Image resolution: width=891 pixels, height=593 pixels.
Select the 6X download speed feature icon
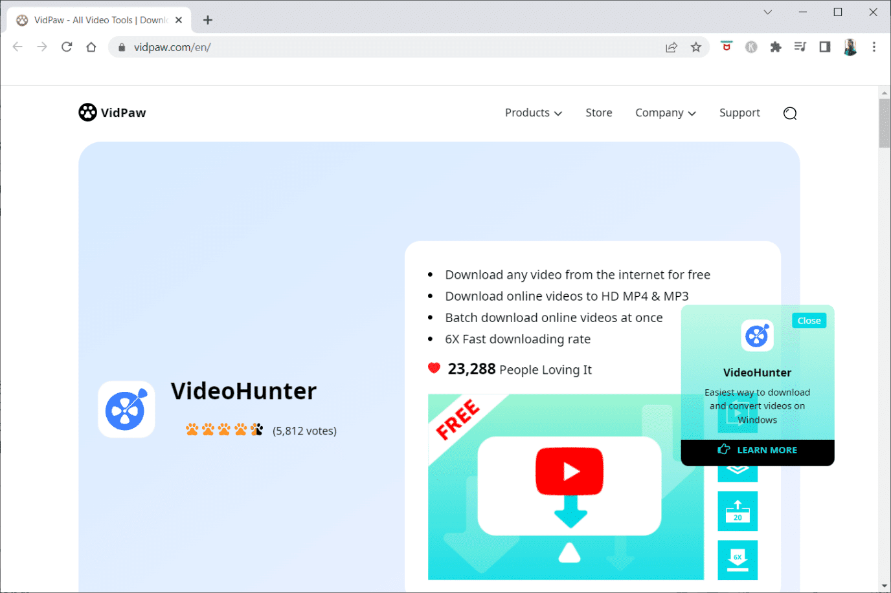pyautogui.click(x=738, y=560)
